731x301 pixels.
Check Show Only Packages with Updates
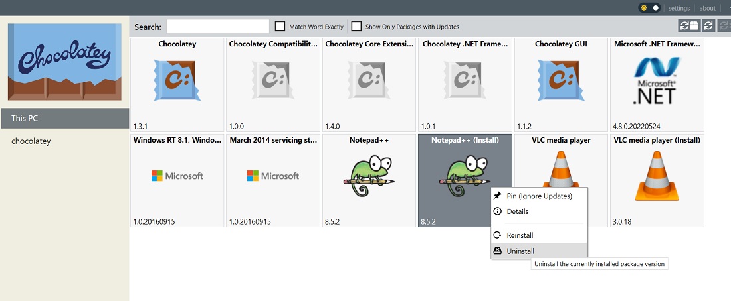click(356, 27)
